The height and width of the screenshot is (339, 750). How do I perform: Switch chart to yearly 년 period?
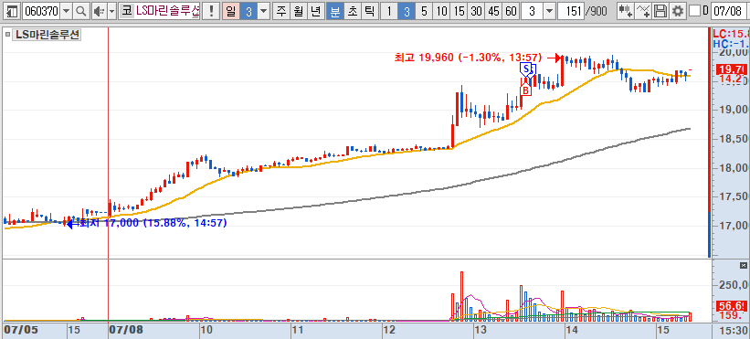coord(315,11)
